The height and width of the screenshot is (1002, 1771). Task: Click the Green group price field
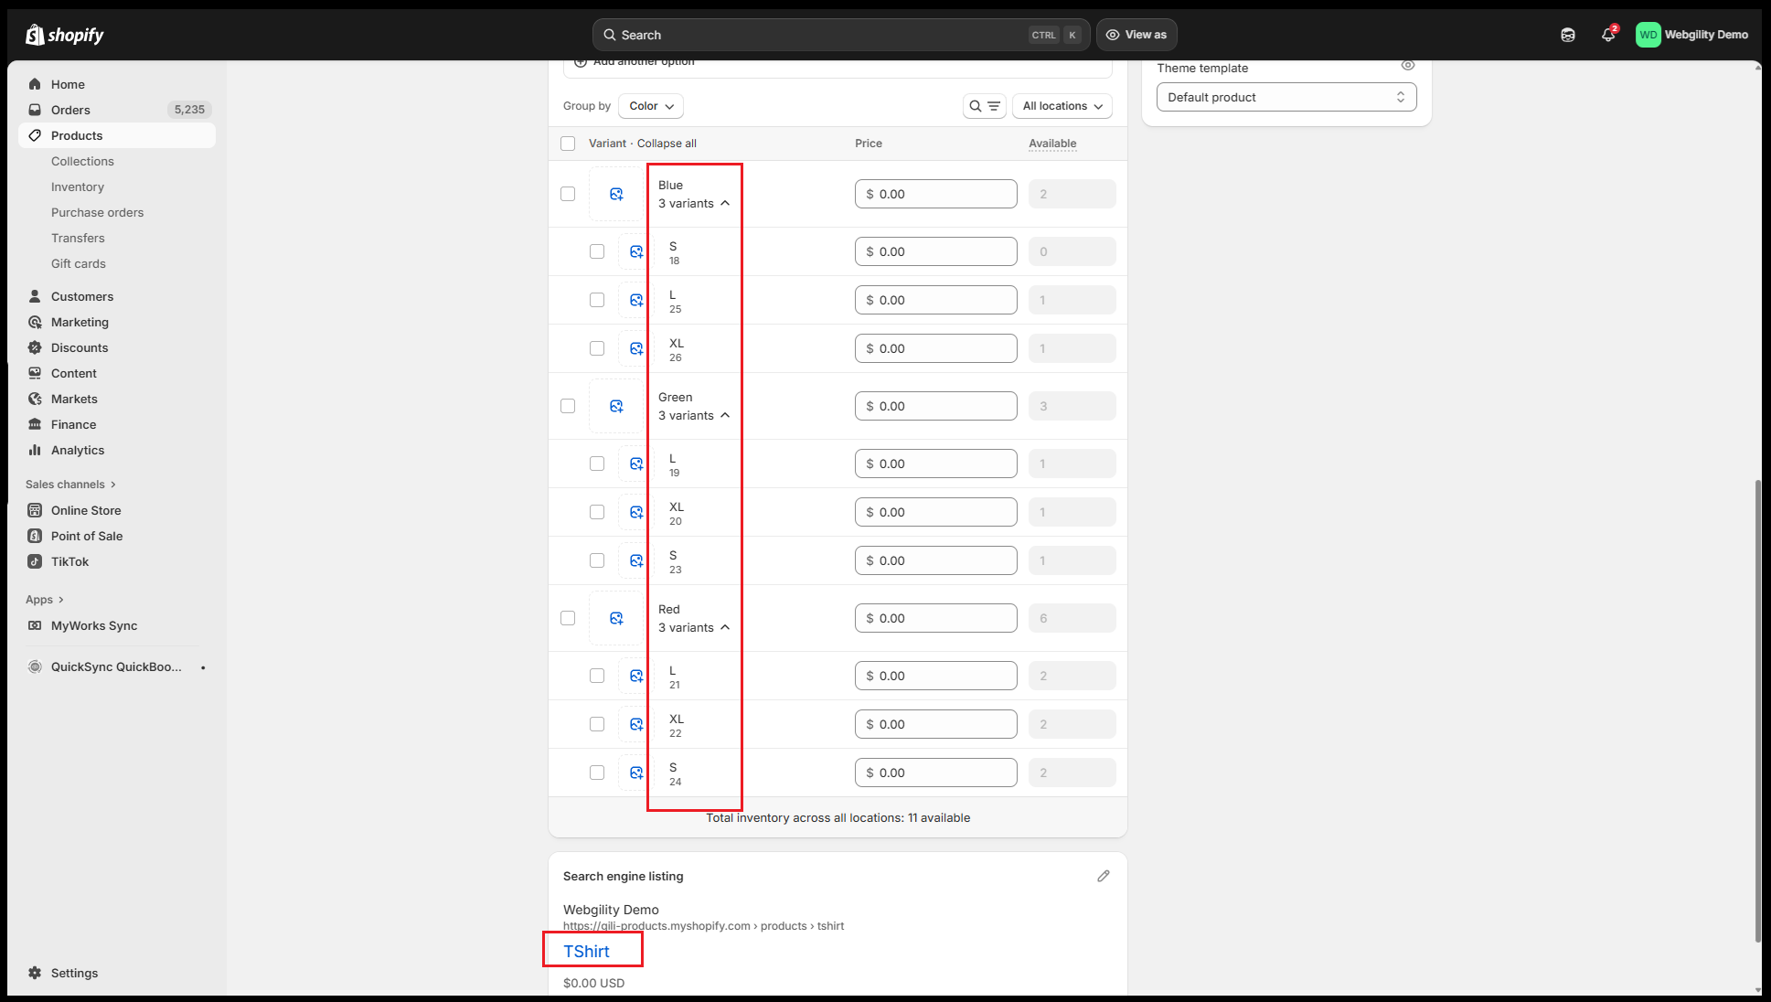coord(935,406)
